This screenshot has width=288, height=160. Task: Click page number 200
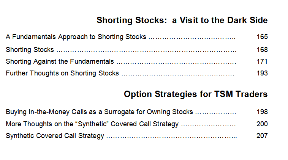tap(262, 124)
